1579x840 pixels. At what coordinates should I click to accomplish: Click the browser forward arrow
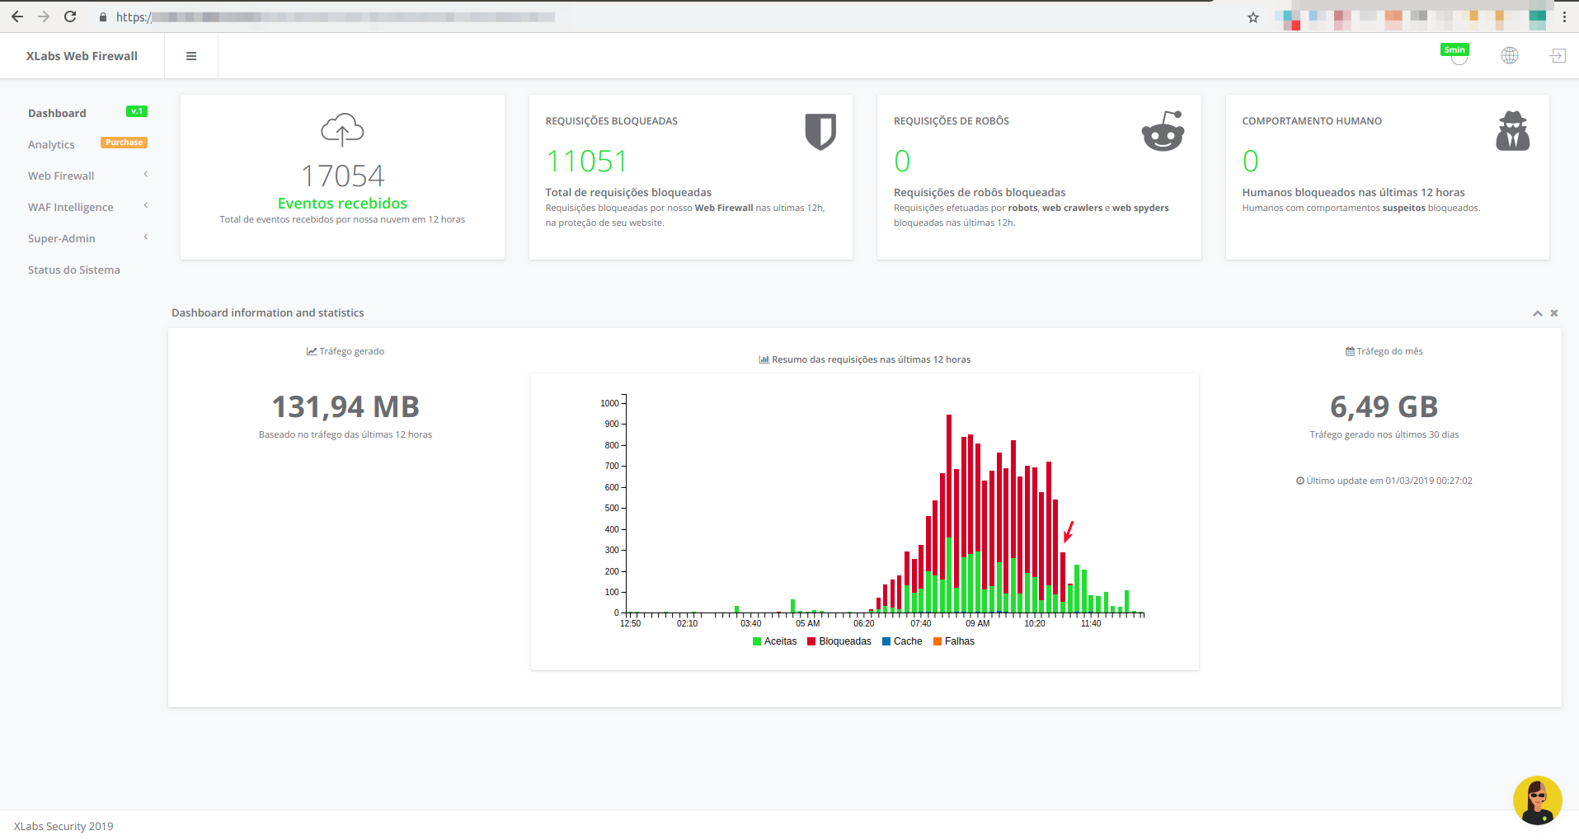pyautogui.click(x=44, y=16)
